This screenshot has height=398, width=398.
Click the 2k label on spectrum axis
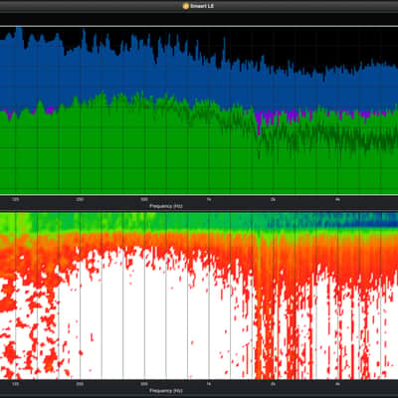pos(273,199)
